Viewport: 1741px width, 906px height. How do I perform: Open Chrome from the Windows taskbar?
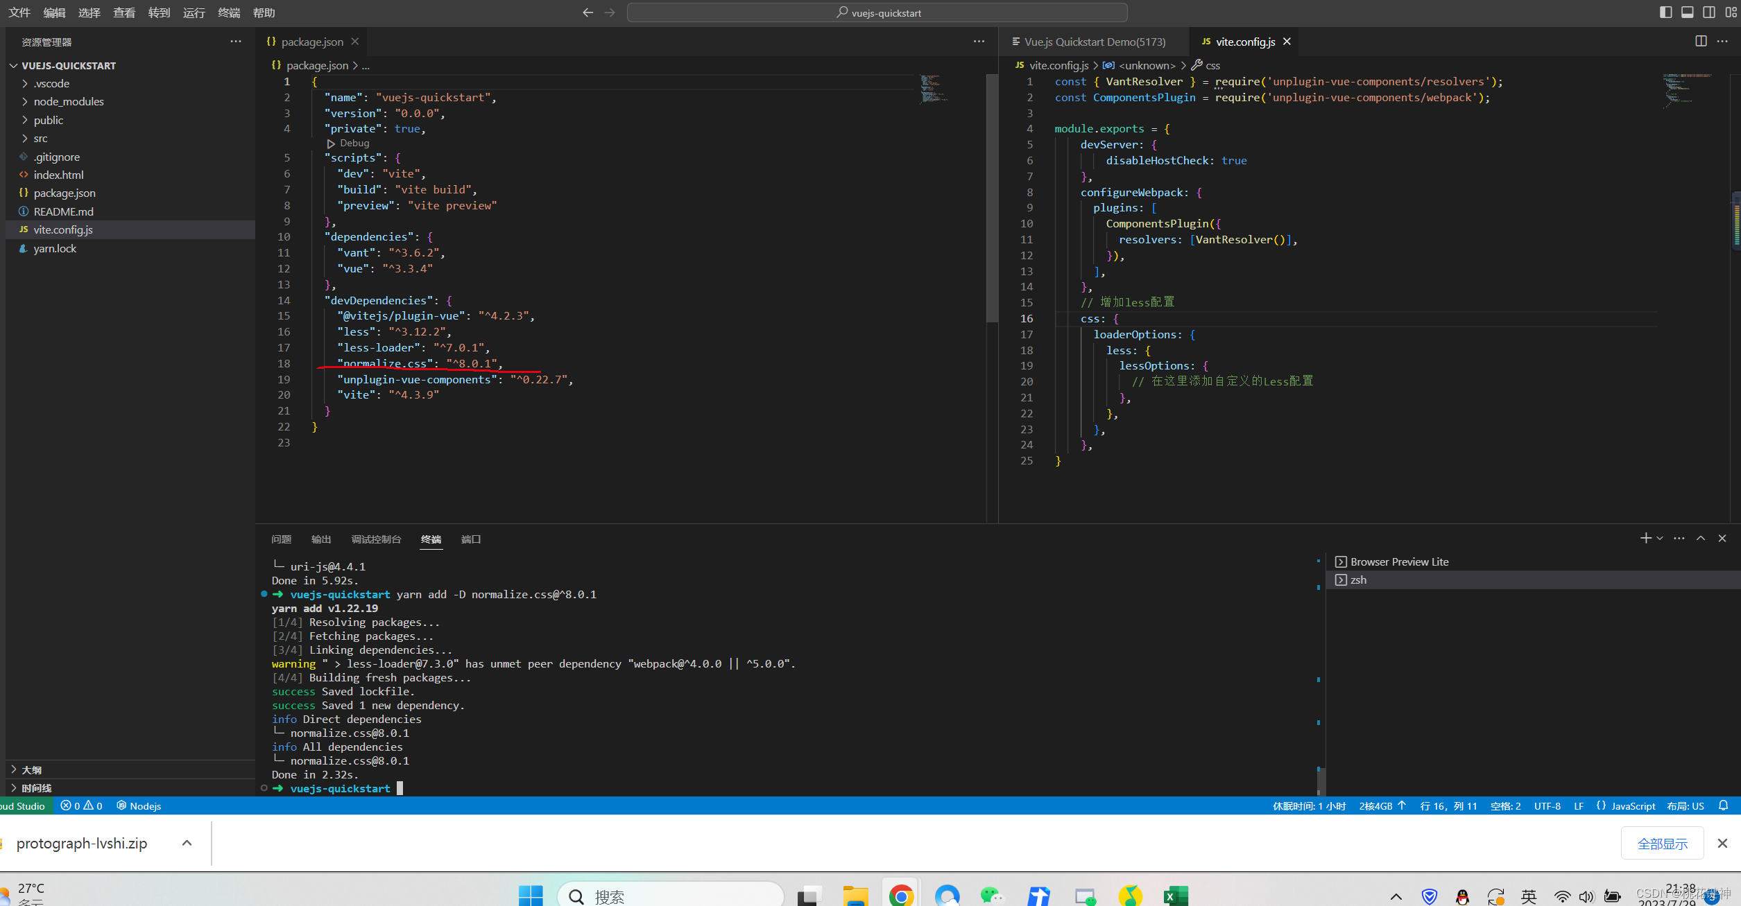(901, 896)
